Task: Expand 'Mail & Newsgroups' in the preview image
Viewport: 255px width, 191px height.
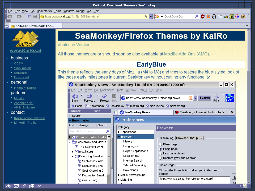Action: (x=119, y=175)
